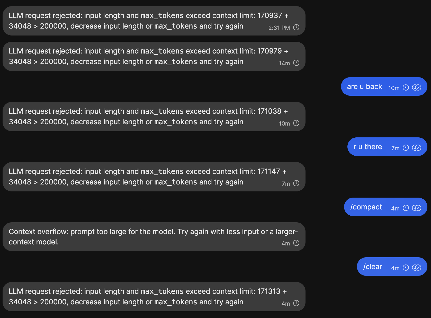Click clock icon in the '/compact' bubble
Image resolution: width=431 pixels, height=318 pixels.
point(406,208)
